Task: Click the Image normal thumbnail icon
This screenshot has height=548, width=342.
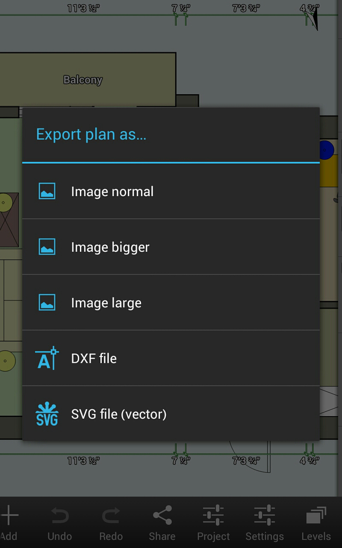Action: (46, 191)
